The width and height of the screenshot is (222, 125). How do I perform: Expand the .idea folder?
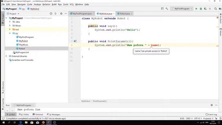(x=10, y=22)
